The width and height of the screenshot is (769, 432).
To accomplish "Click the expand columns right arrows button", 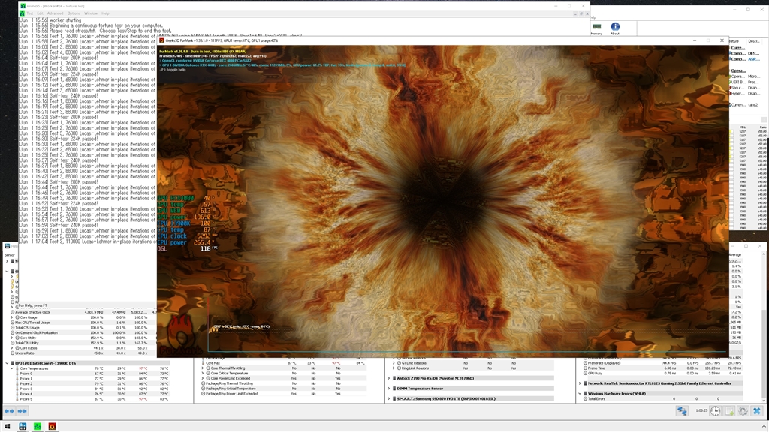I will [x=10, y=411].
